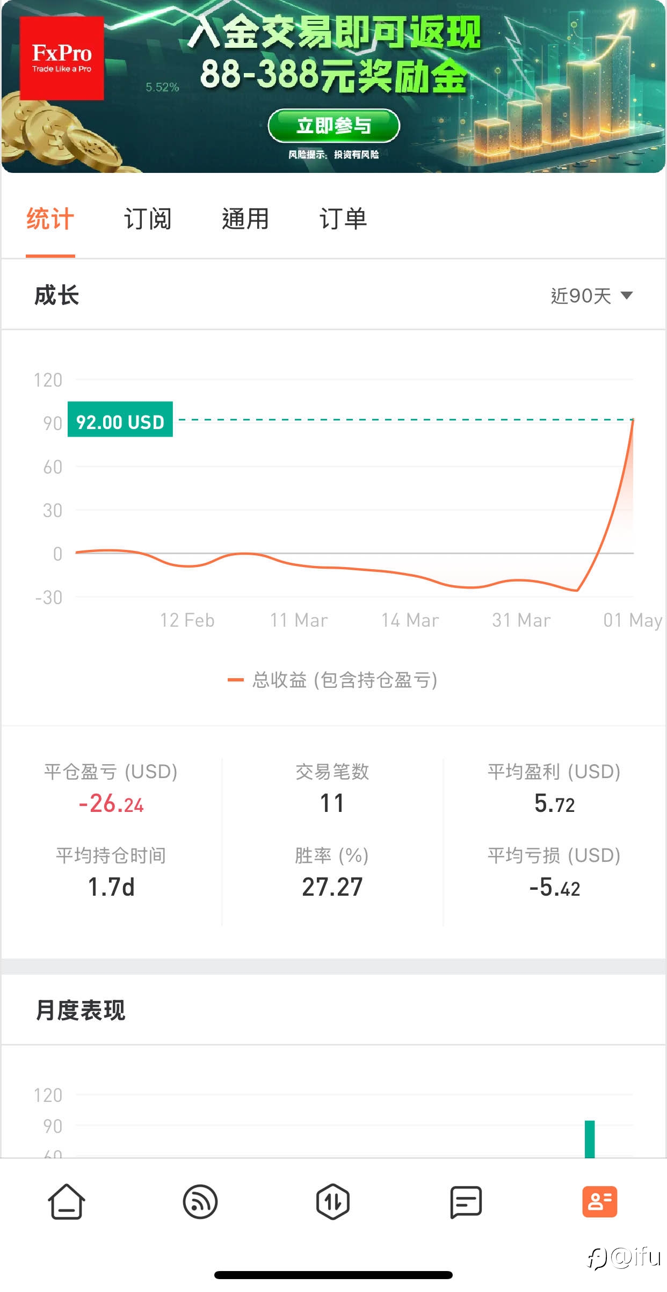The width and height of the screenshot is (667, 1292).
Task: Tap the 平均持仓时间 value 1.7d
Action: (x=111, y=887)
